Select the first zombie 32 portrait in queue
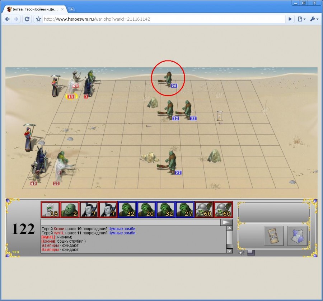Screen dimensions: 323x301 tap(127, 209)
